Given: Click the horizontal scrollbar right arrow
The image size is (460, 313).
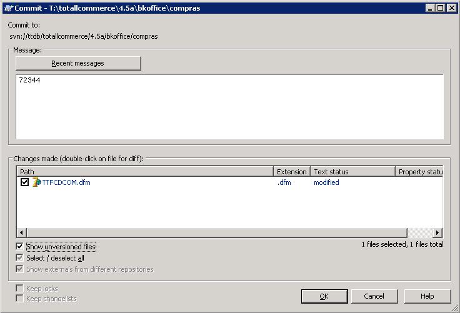Looking at the screenshot, I should [437, 233].
